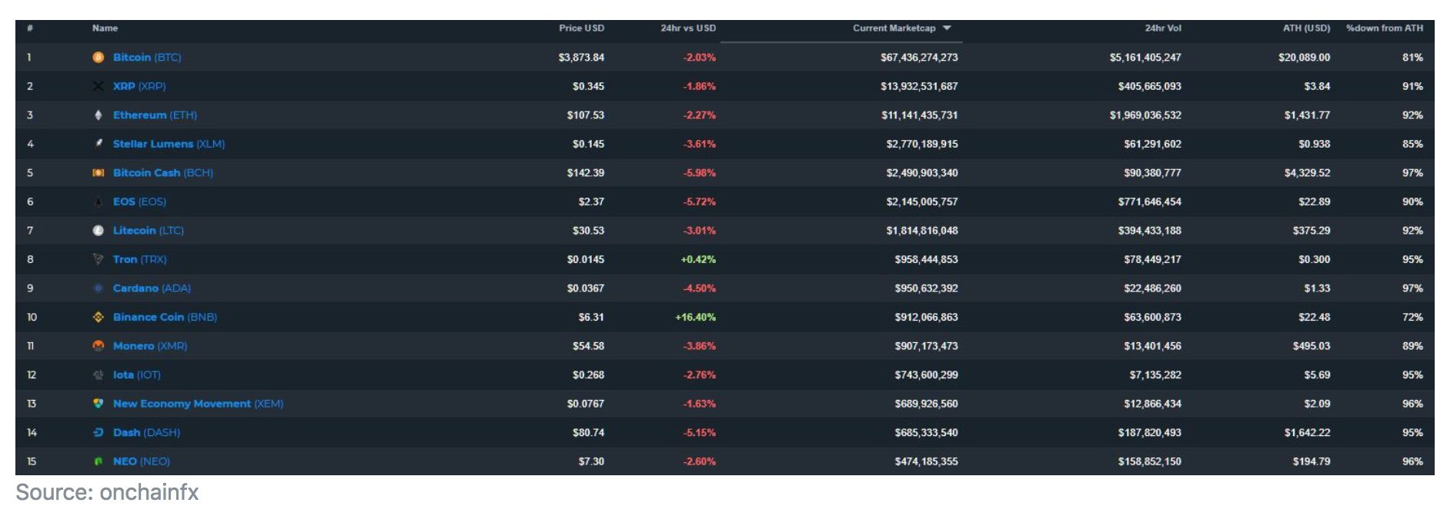
Task: Click Cardano marketcap $950,632,392
Action: [x=926, y=288]
